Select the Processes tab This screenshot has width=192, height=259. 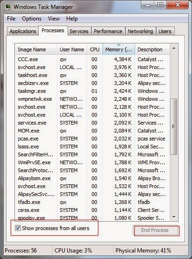click(53, 30)
